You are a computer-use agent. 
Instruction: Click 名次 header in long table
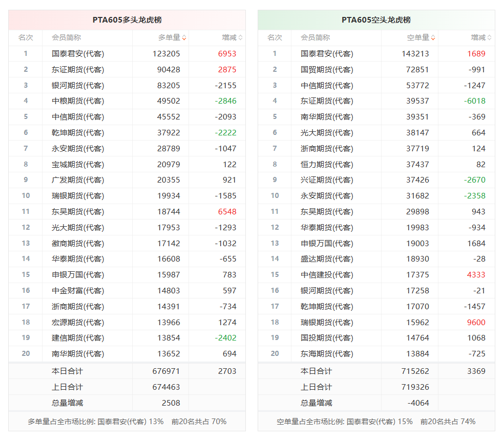26,37
